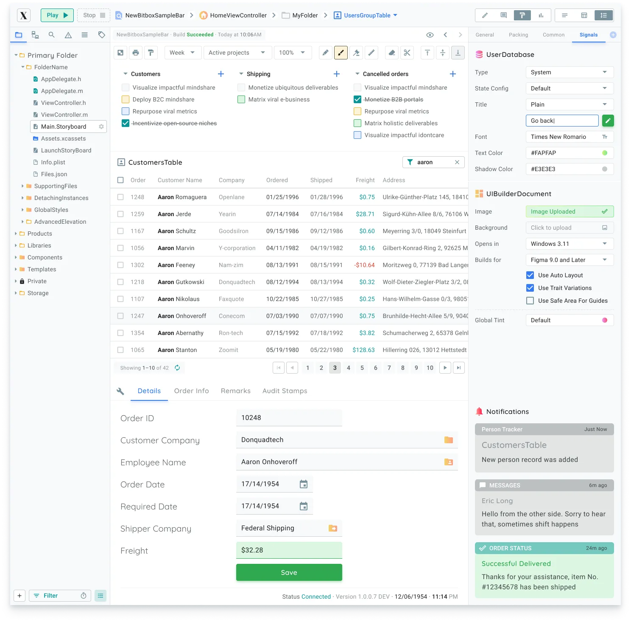Click the search icon in the left sidebar

coord(51,35)
